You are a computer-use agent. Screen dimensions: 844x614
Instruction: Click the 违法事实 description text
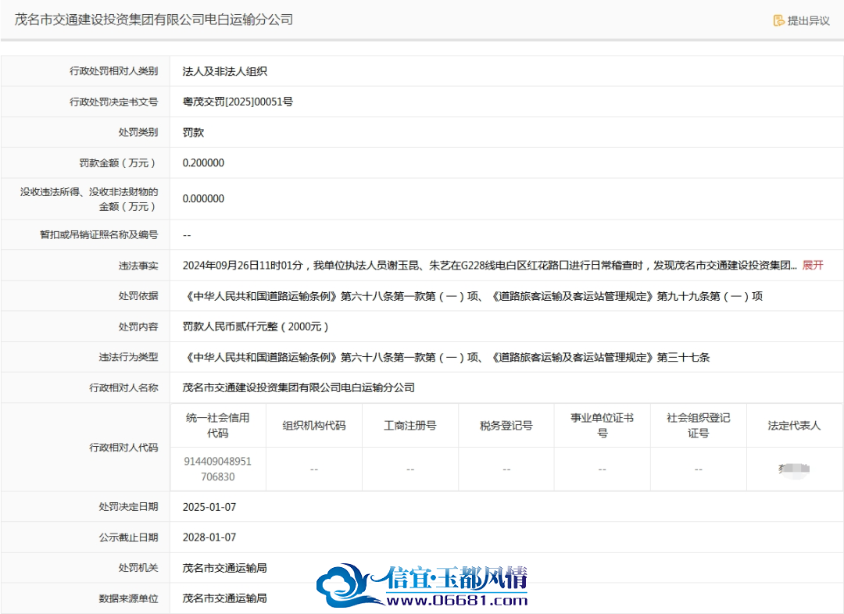490,266
